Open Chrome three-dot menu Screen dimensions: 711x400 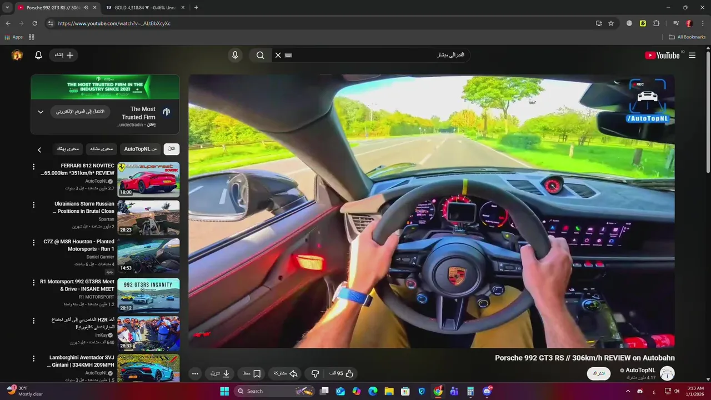pos(703,23)
